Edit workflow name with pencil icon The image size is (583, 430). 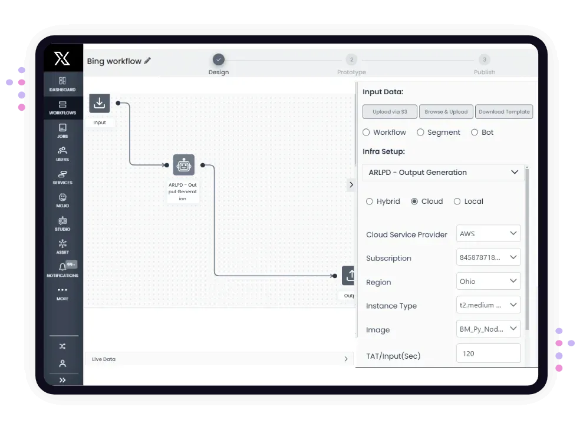[147, 61]
